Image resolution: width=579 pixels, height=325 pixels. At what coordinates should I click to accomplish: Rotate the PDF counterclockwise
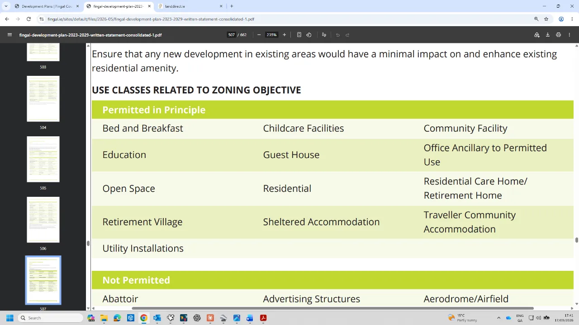(309, 35)
